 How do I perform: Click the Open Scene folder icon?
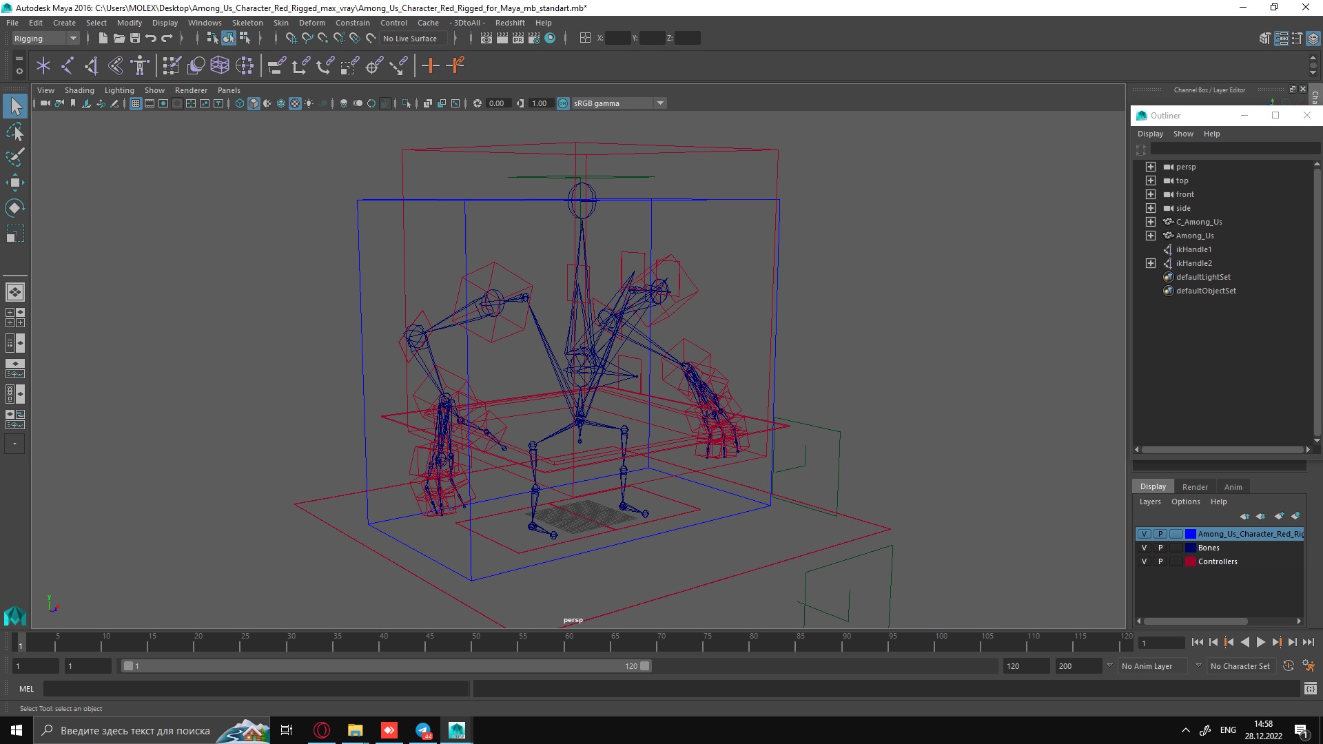point(119,39)
